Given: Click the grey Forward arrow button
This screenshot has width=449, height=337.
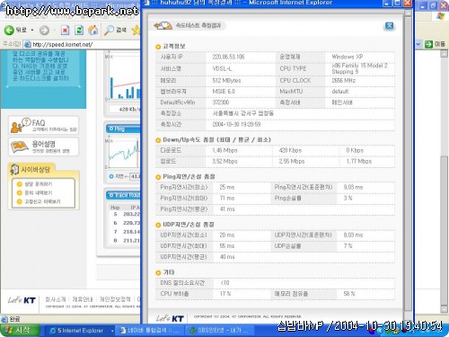Looking at the screenshot, I should click(44, 30).
